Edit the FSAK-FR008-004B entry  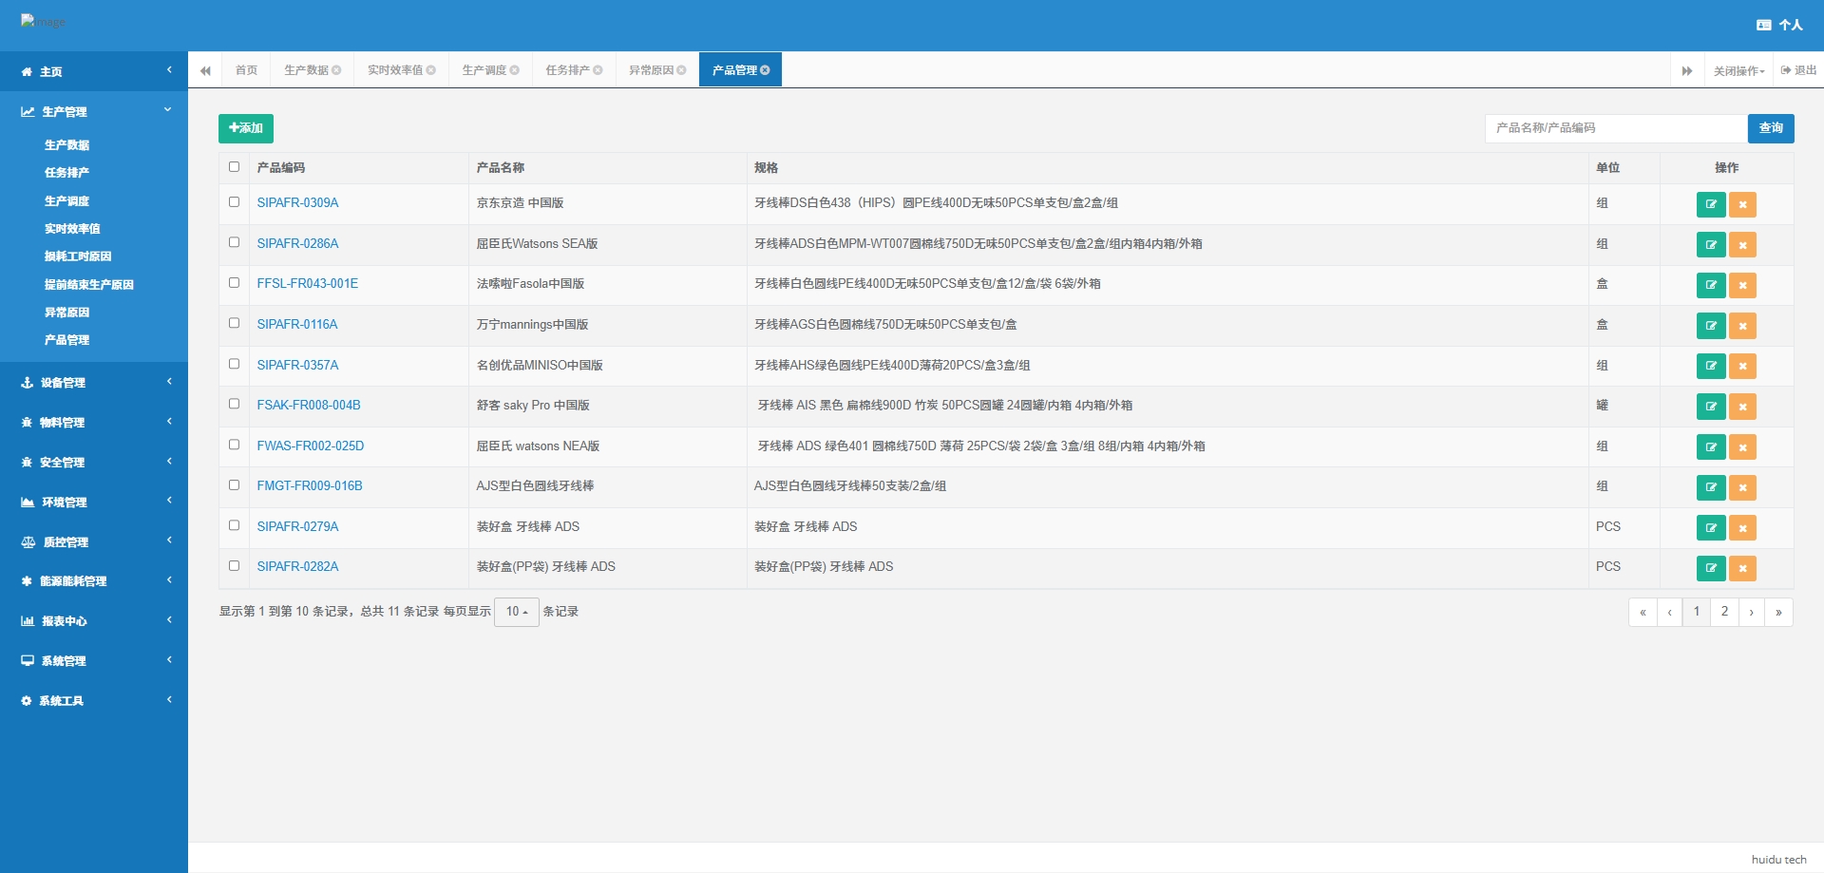1711,407
